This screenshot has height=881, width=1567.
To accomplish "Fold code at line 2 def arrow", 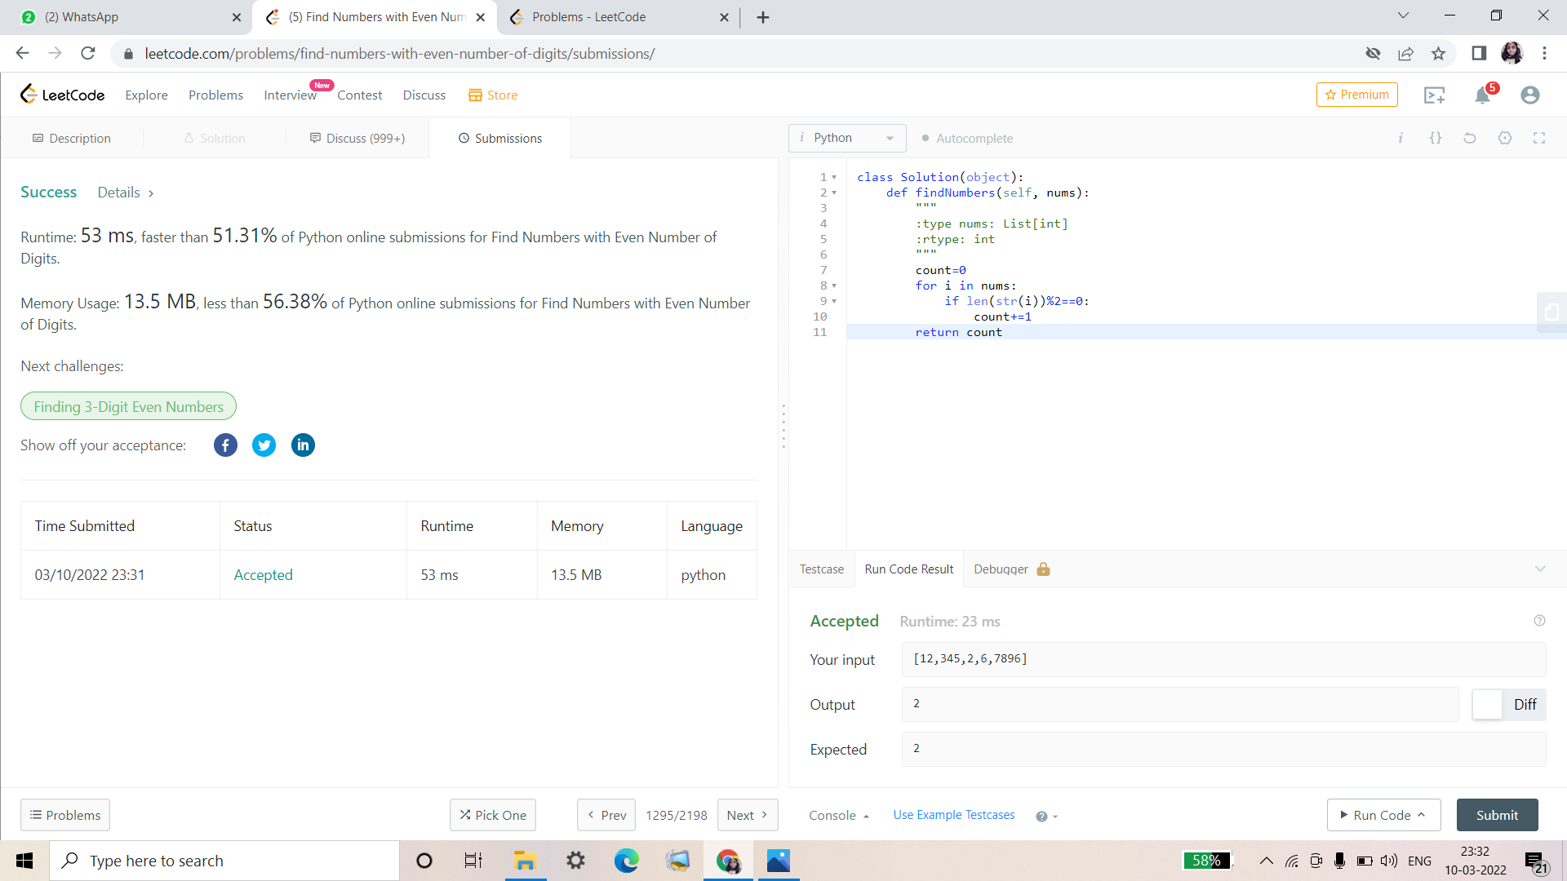I will tap(834, 193).
